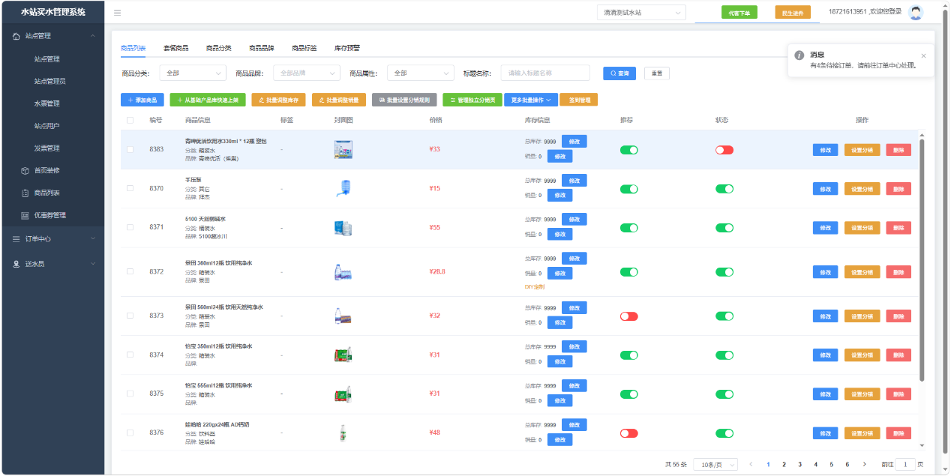Check the checkbox for product 8371
The height and width of the screenshot is (476, 951).
click(130, 227)
